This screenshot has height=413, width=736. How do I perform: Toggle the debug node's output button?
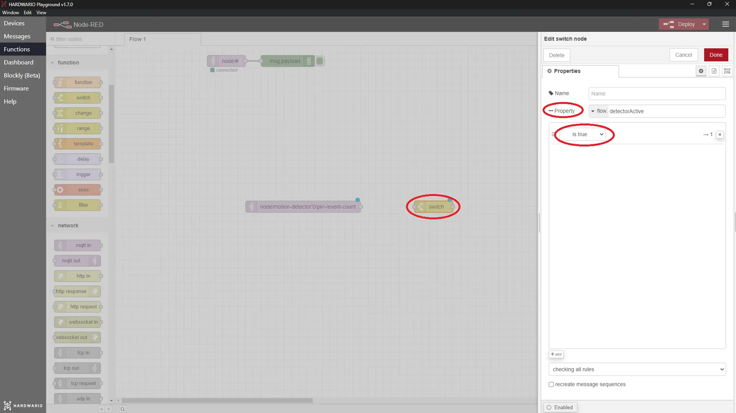(320, 61)
